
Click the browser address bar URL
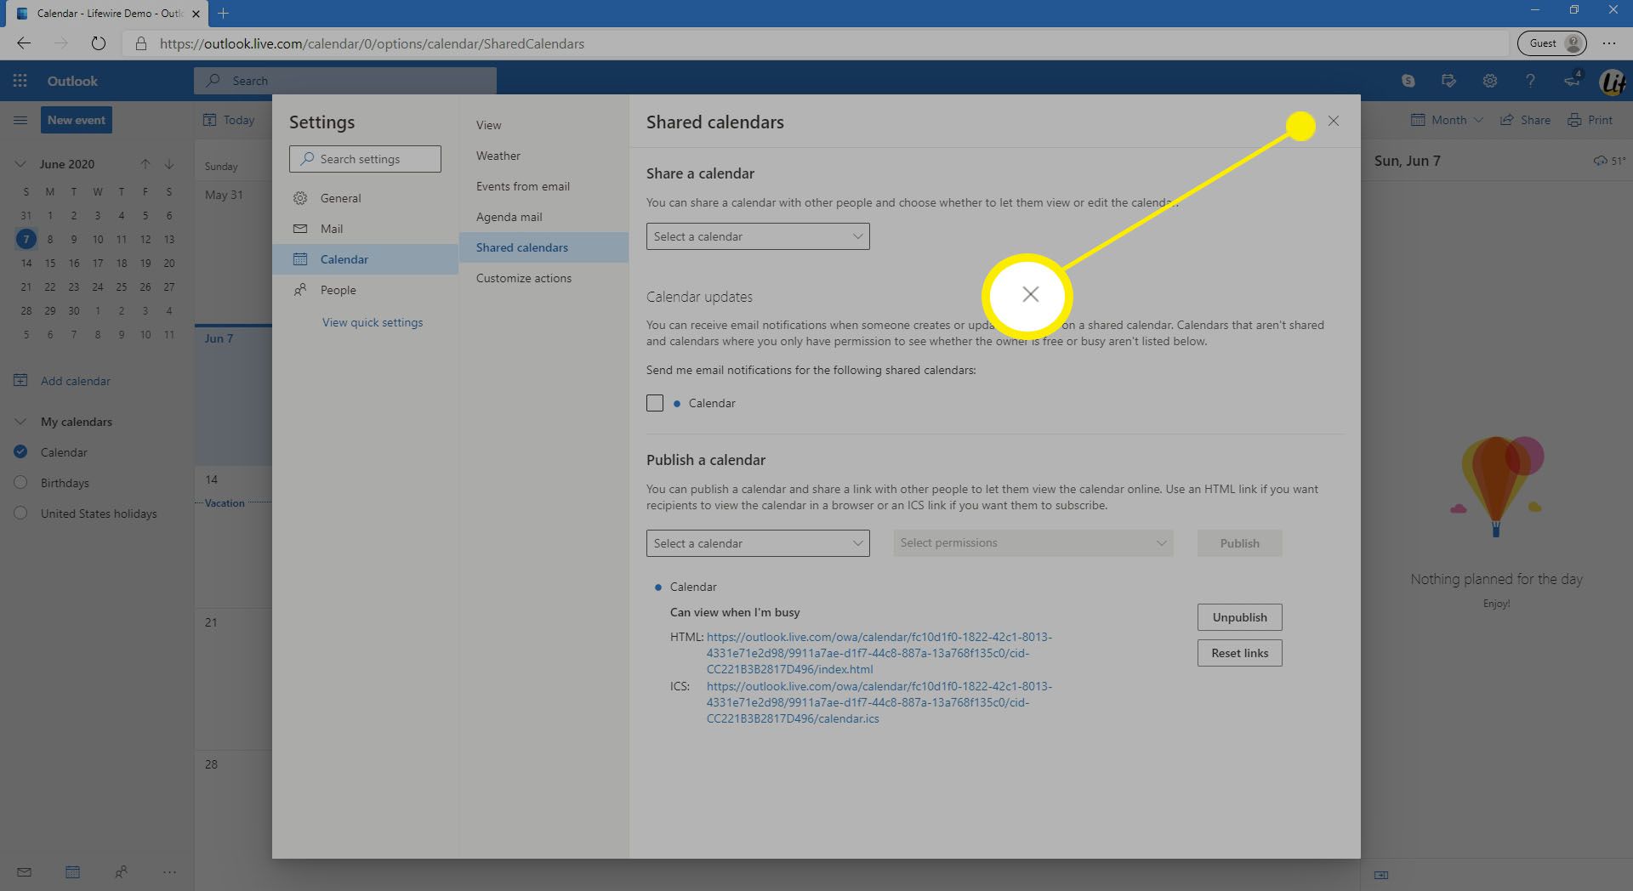tap(372, 43)
